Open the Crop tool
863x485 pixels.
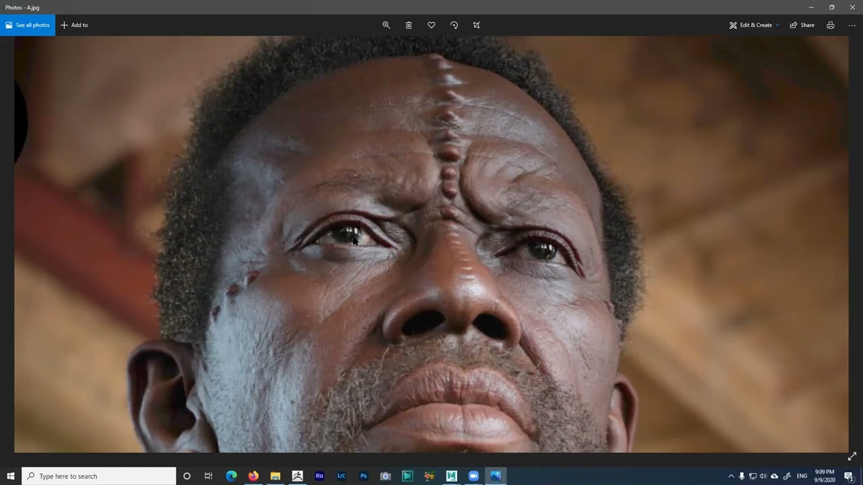(x=477, y=25)
